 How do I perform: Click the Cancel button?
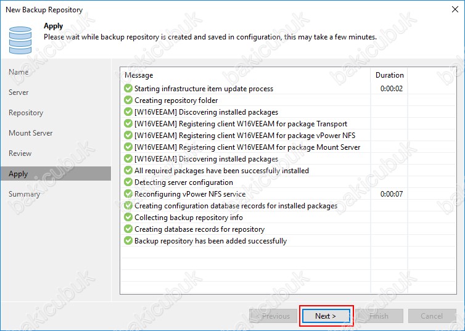[x=431, y=316]
